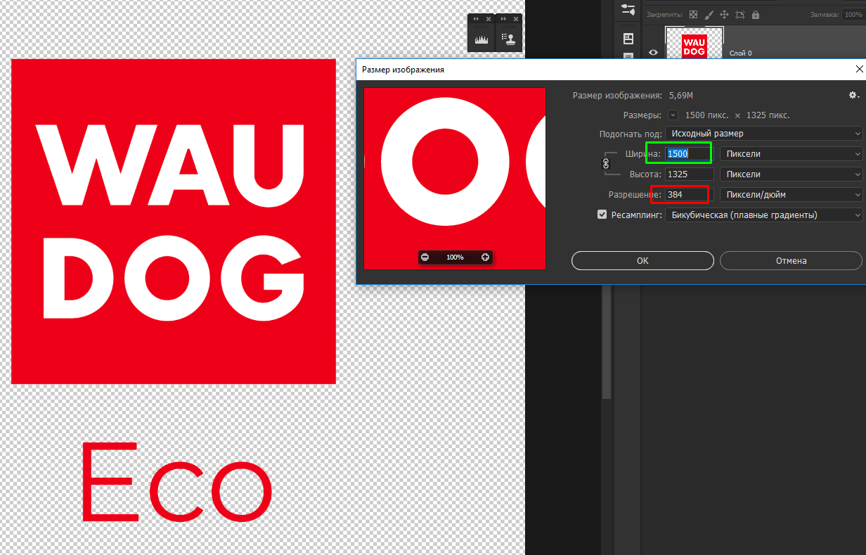Close the right floating panel X
Viewport: 866px width, 555px height.
point(516,19)
